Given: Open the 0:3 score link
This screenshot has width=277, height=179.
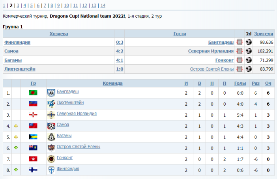Looking at the screenshot, I should click(120, 42).
